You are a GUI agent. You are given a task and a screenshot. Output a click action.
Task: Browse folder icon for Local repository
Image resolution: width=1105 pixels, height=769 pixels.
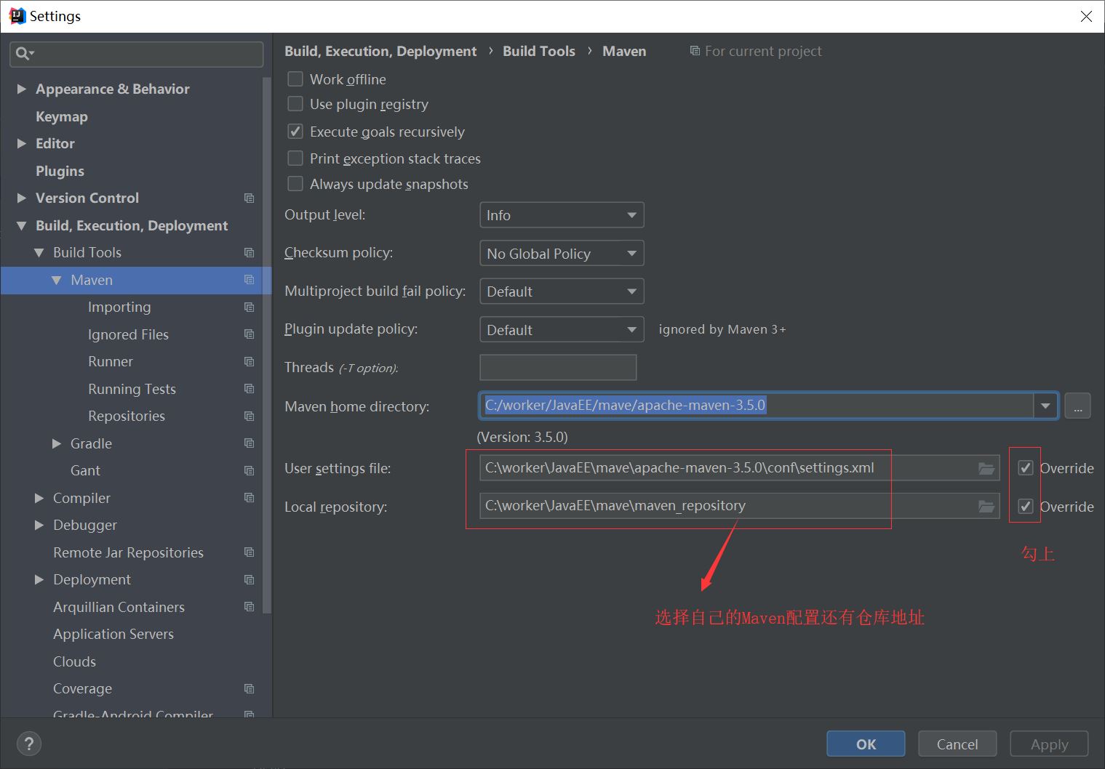click(x=986, y=506)
